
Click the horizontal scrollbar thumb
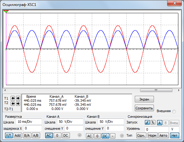coord(156,90)
